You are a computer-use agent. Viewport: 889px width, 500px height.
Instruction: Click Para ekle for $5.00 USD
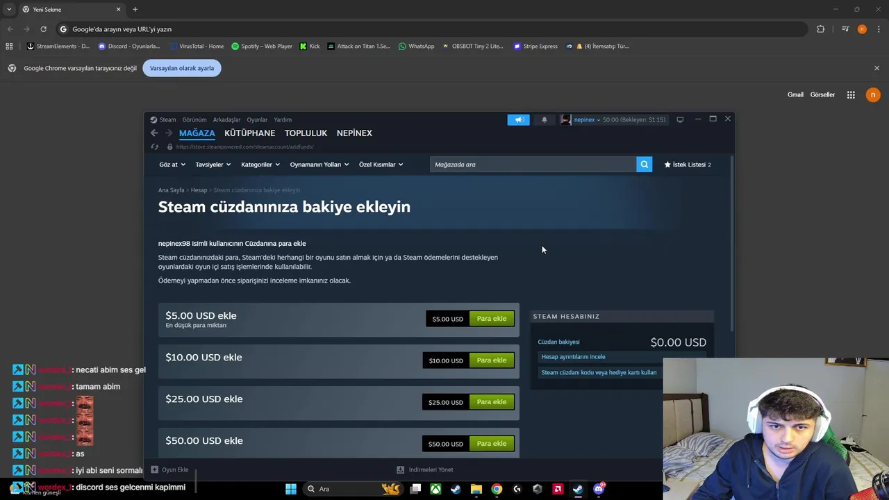coord(492,319)
